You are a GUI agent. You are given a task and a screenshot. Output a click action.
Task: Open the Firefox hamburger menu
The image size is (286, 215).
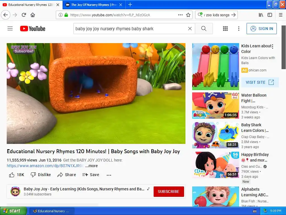pos(281,15)
